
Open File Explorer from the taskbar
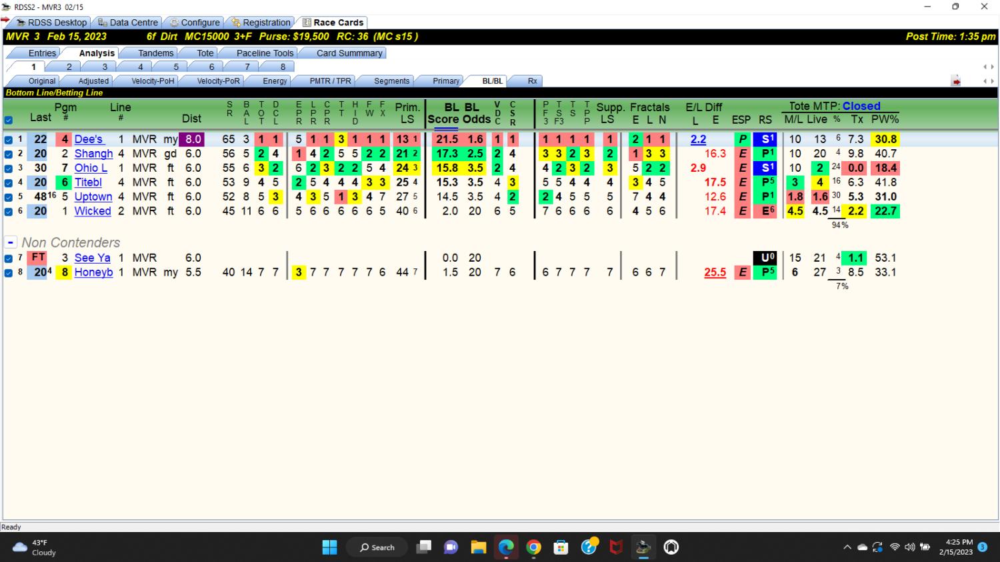coord(479,547)
